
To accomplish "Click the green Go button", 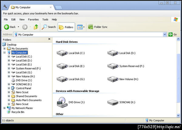I will [173, 35].
